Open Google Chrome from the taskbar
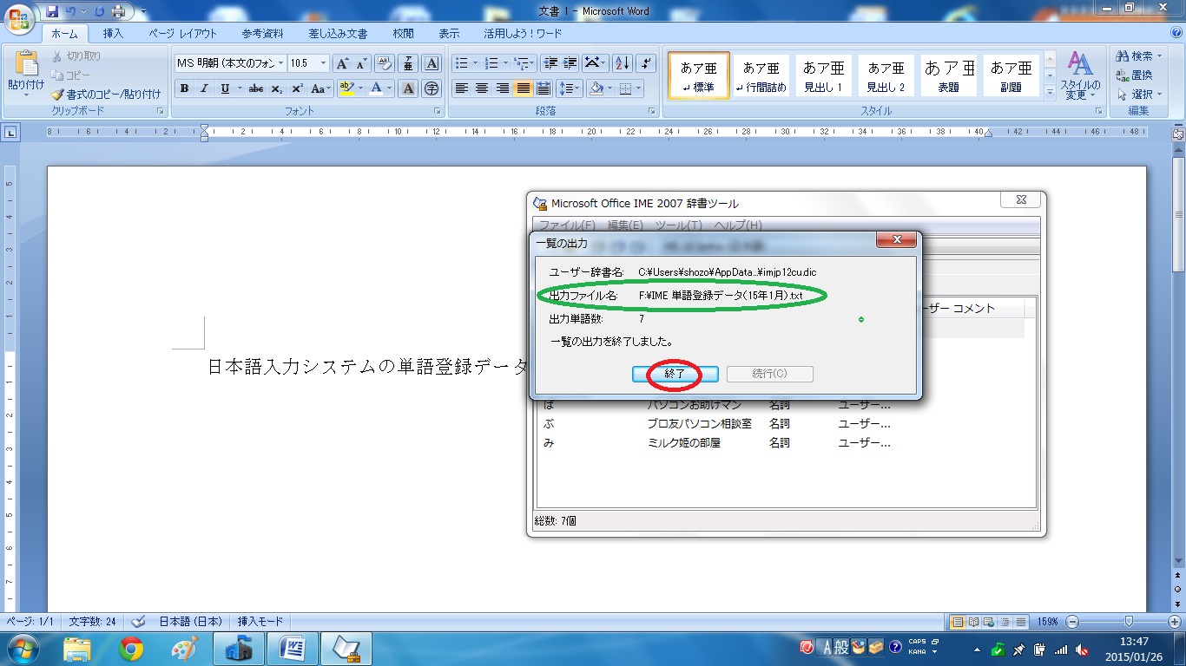1186x666 pixels. click(x=131, y=649)
